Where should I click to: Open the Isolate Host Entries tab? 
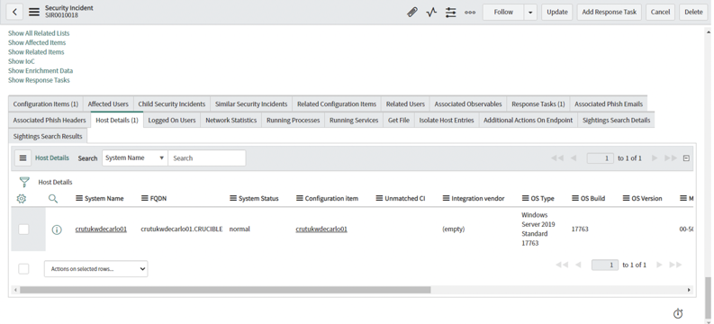click(447, 121)
